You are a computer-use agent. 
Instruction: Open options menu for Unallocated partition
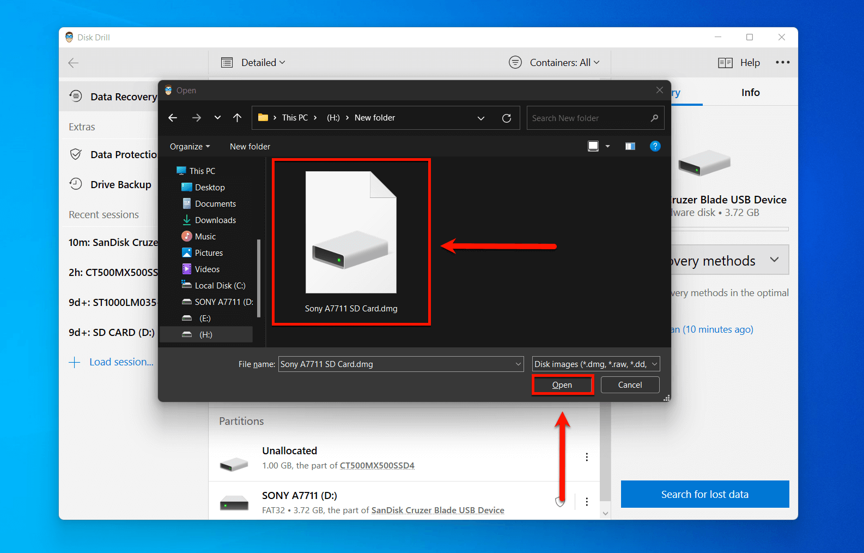tap(587, 457)
